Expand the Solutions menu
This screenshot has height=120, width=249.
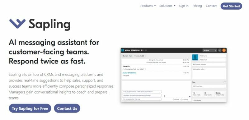point(167,6)
